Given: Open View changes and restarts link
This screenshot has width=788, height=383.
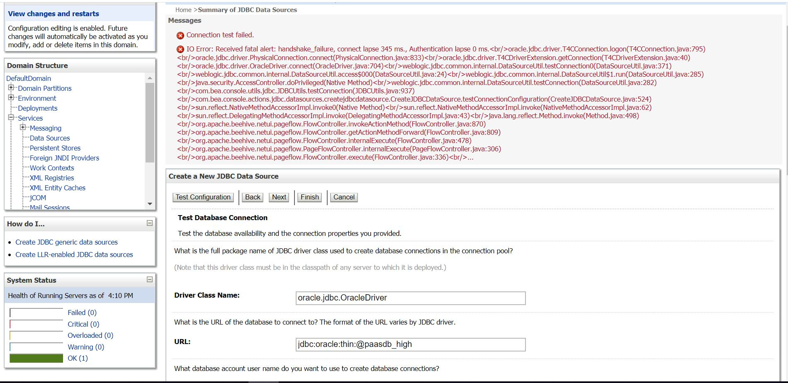Looking at the screenshot, I should click(x=54, y=14).
